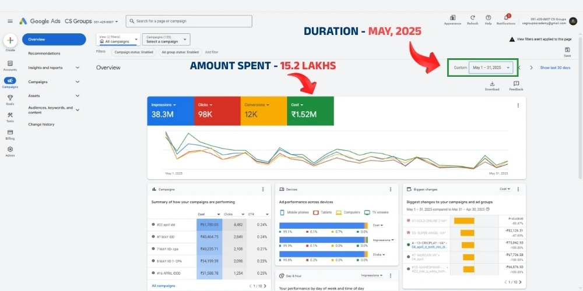The height and width of the screenshot is (291, 583).
Task: Select Change history in the side menu
Action: coord(41,124)
